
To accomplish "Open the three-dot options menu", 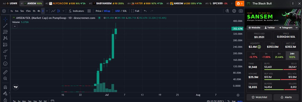I will [293, 3].
